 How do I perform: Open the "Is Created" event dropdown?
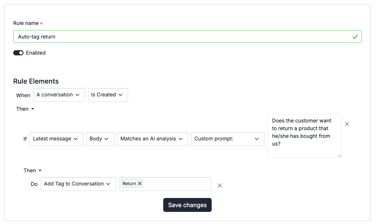pyautogui.click(x=108, y=95)
